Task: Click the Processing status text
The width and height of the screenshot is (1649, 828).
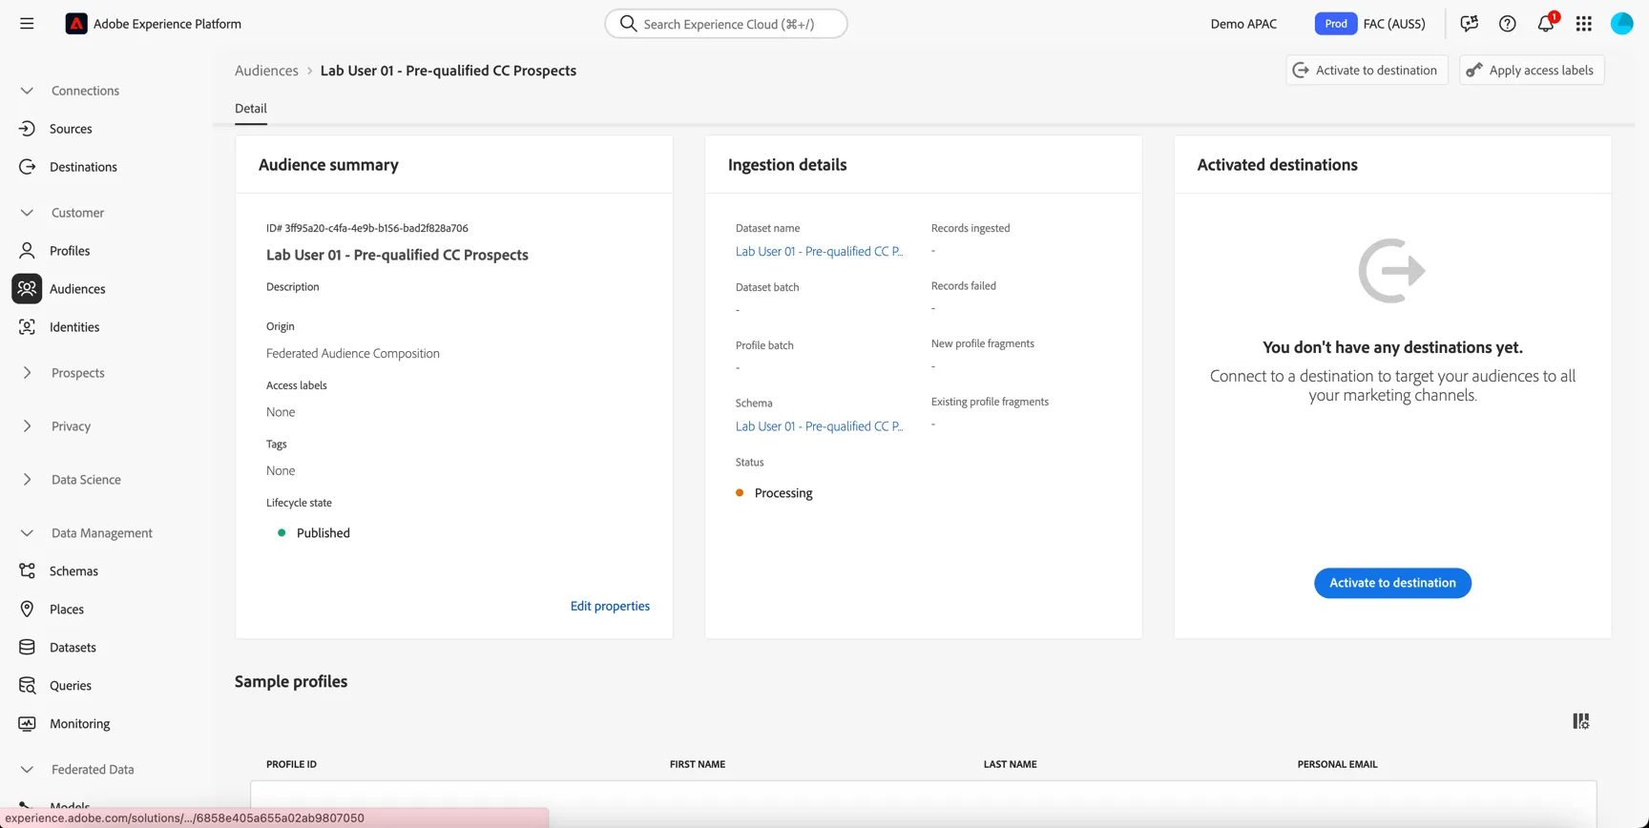Action: (783, 493)
